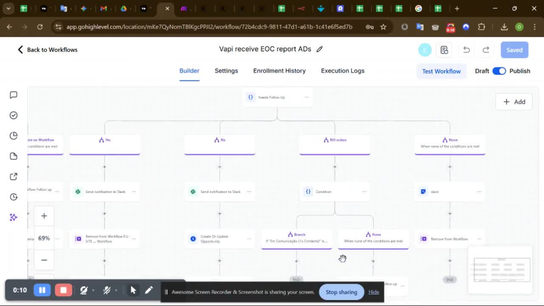Select the None branch under Condition
Screen dimensions: 544x306
(373, 239)
